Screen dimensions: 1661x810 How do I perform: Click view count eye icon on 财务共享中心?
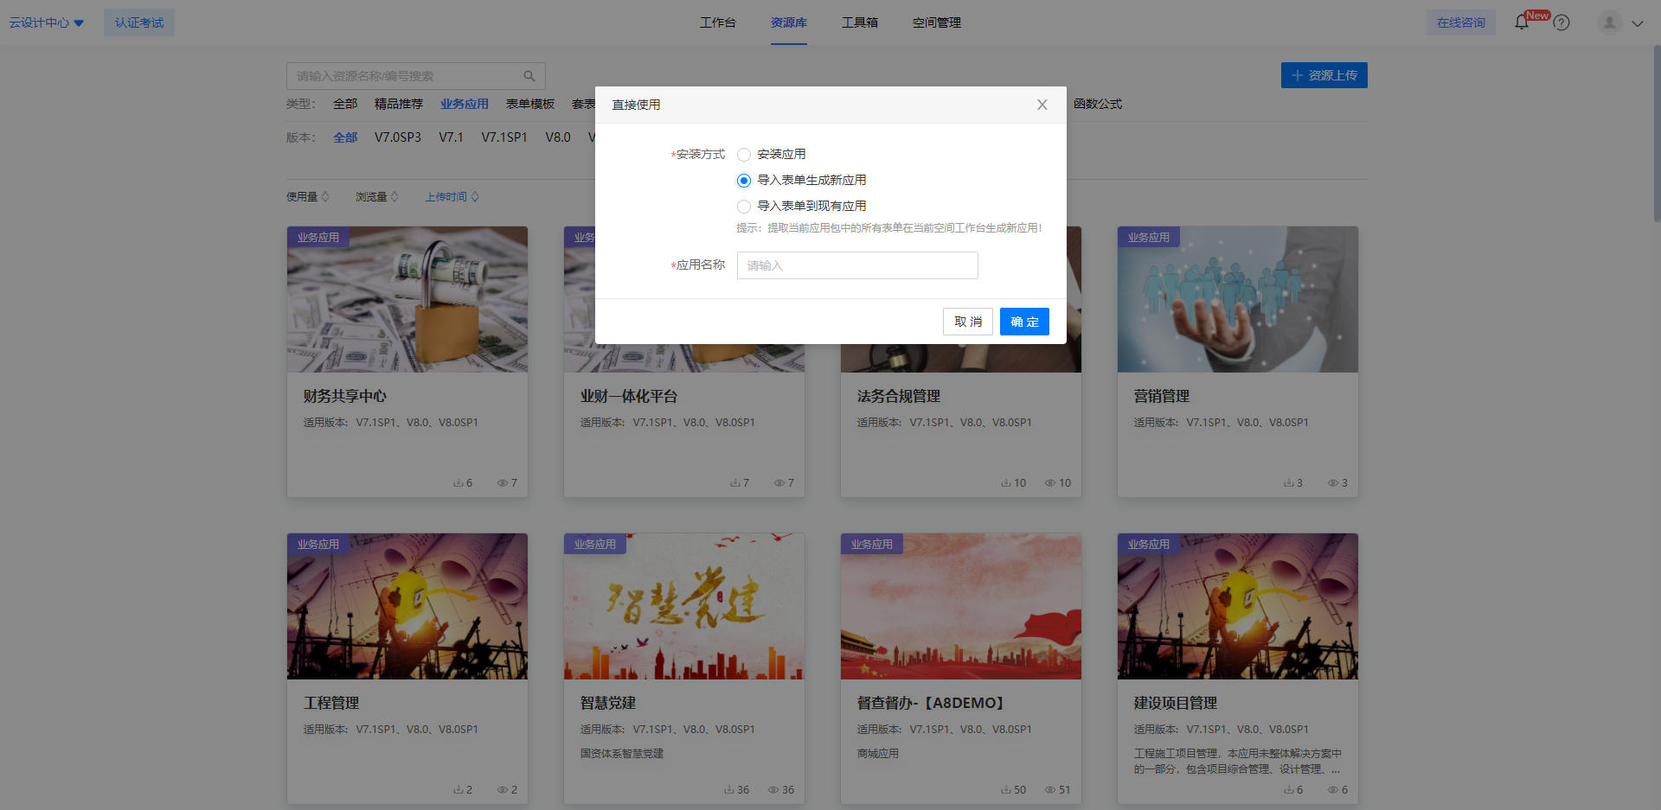click(x=502, y=483)
